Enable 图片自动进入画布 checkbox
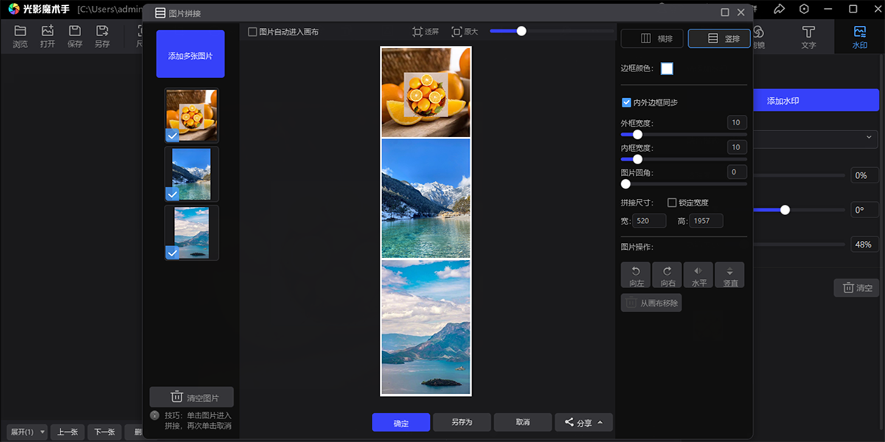The image size is (885, 442). click(x=252, y=32)
